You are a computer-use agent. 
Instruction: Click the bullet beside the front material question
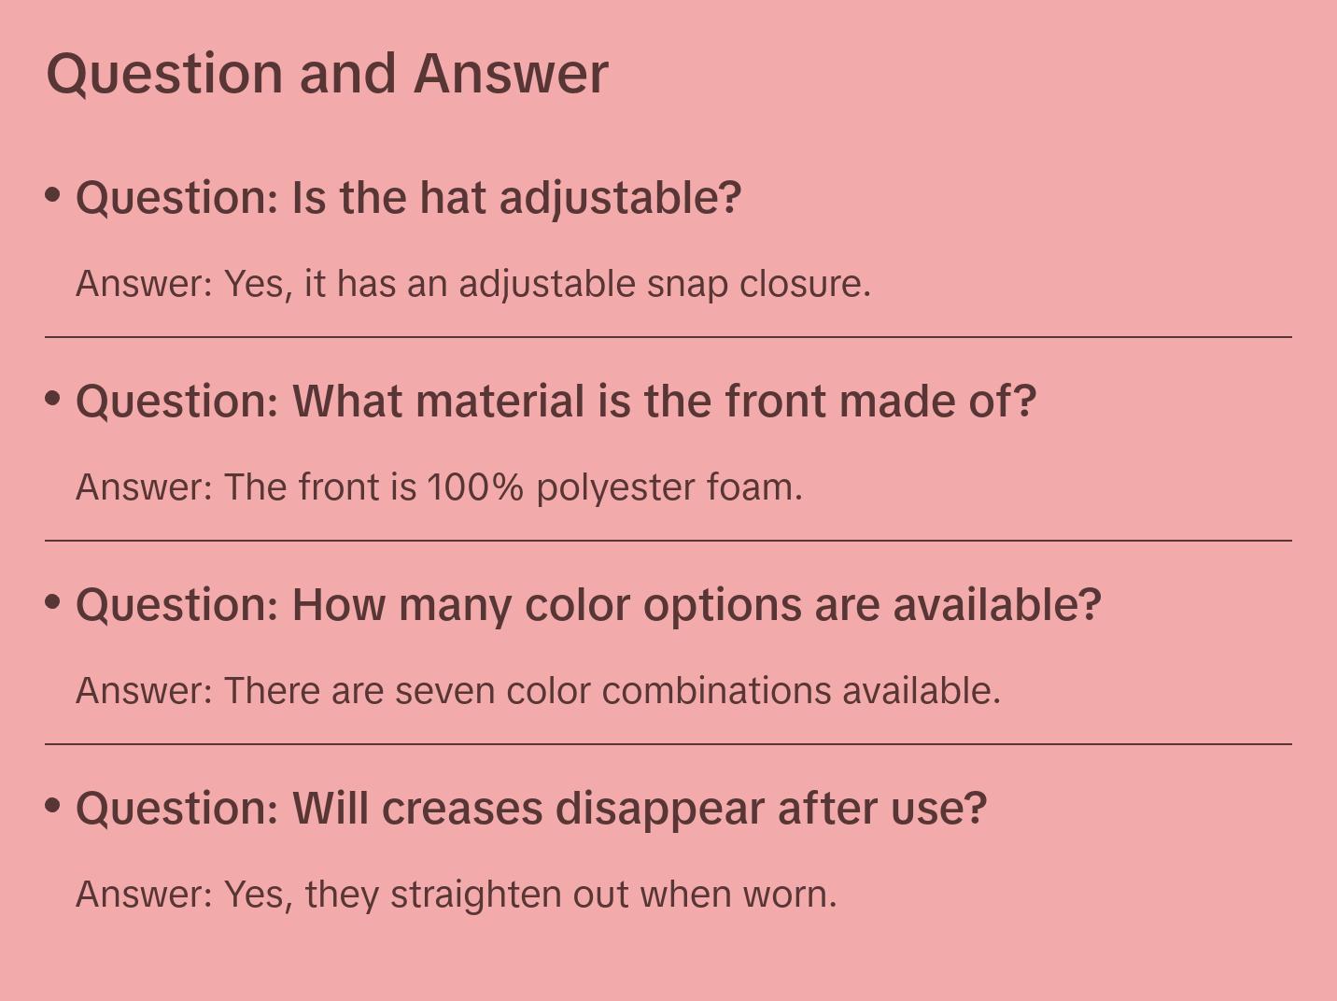[x=53, y=399]
